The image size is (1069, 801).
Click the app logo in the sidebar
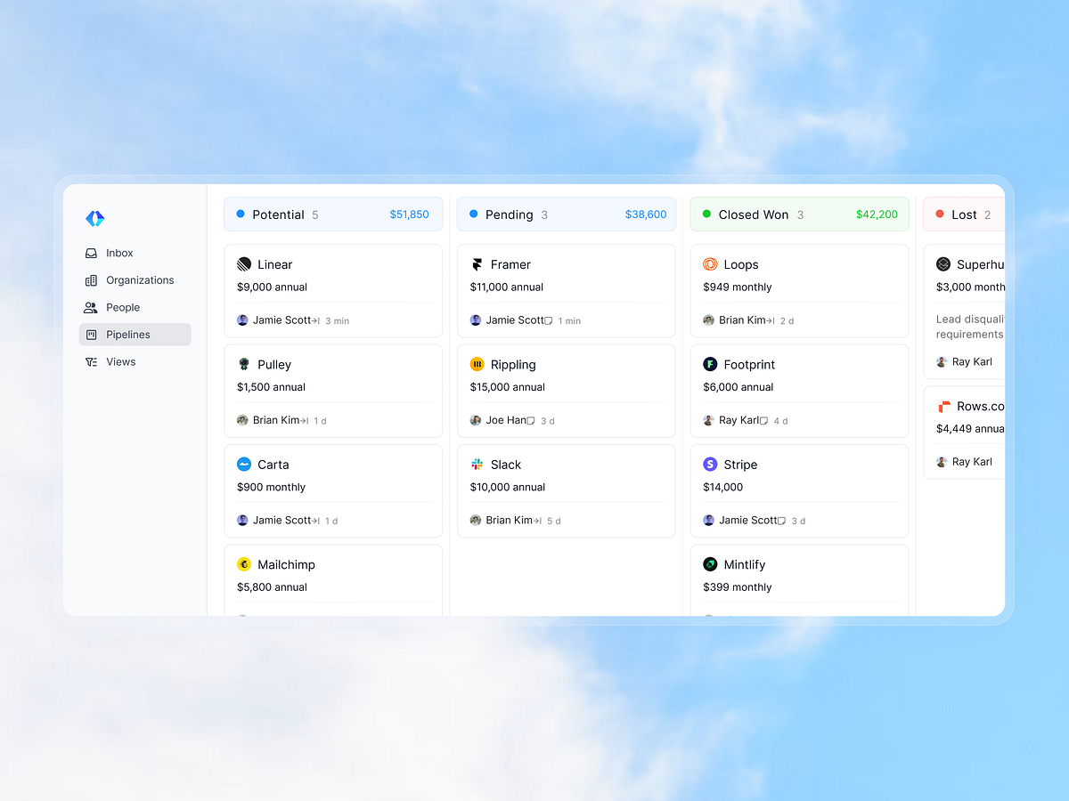(95, 218)
